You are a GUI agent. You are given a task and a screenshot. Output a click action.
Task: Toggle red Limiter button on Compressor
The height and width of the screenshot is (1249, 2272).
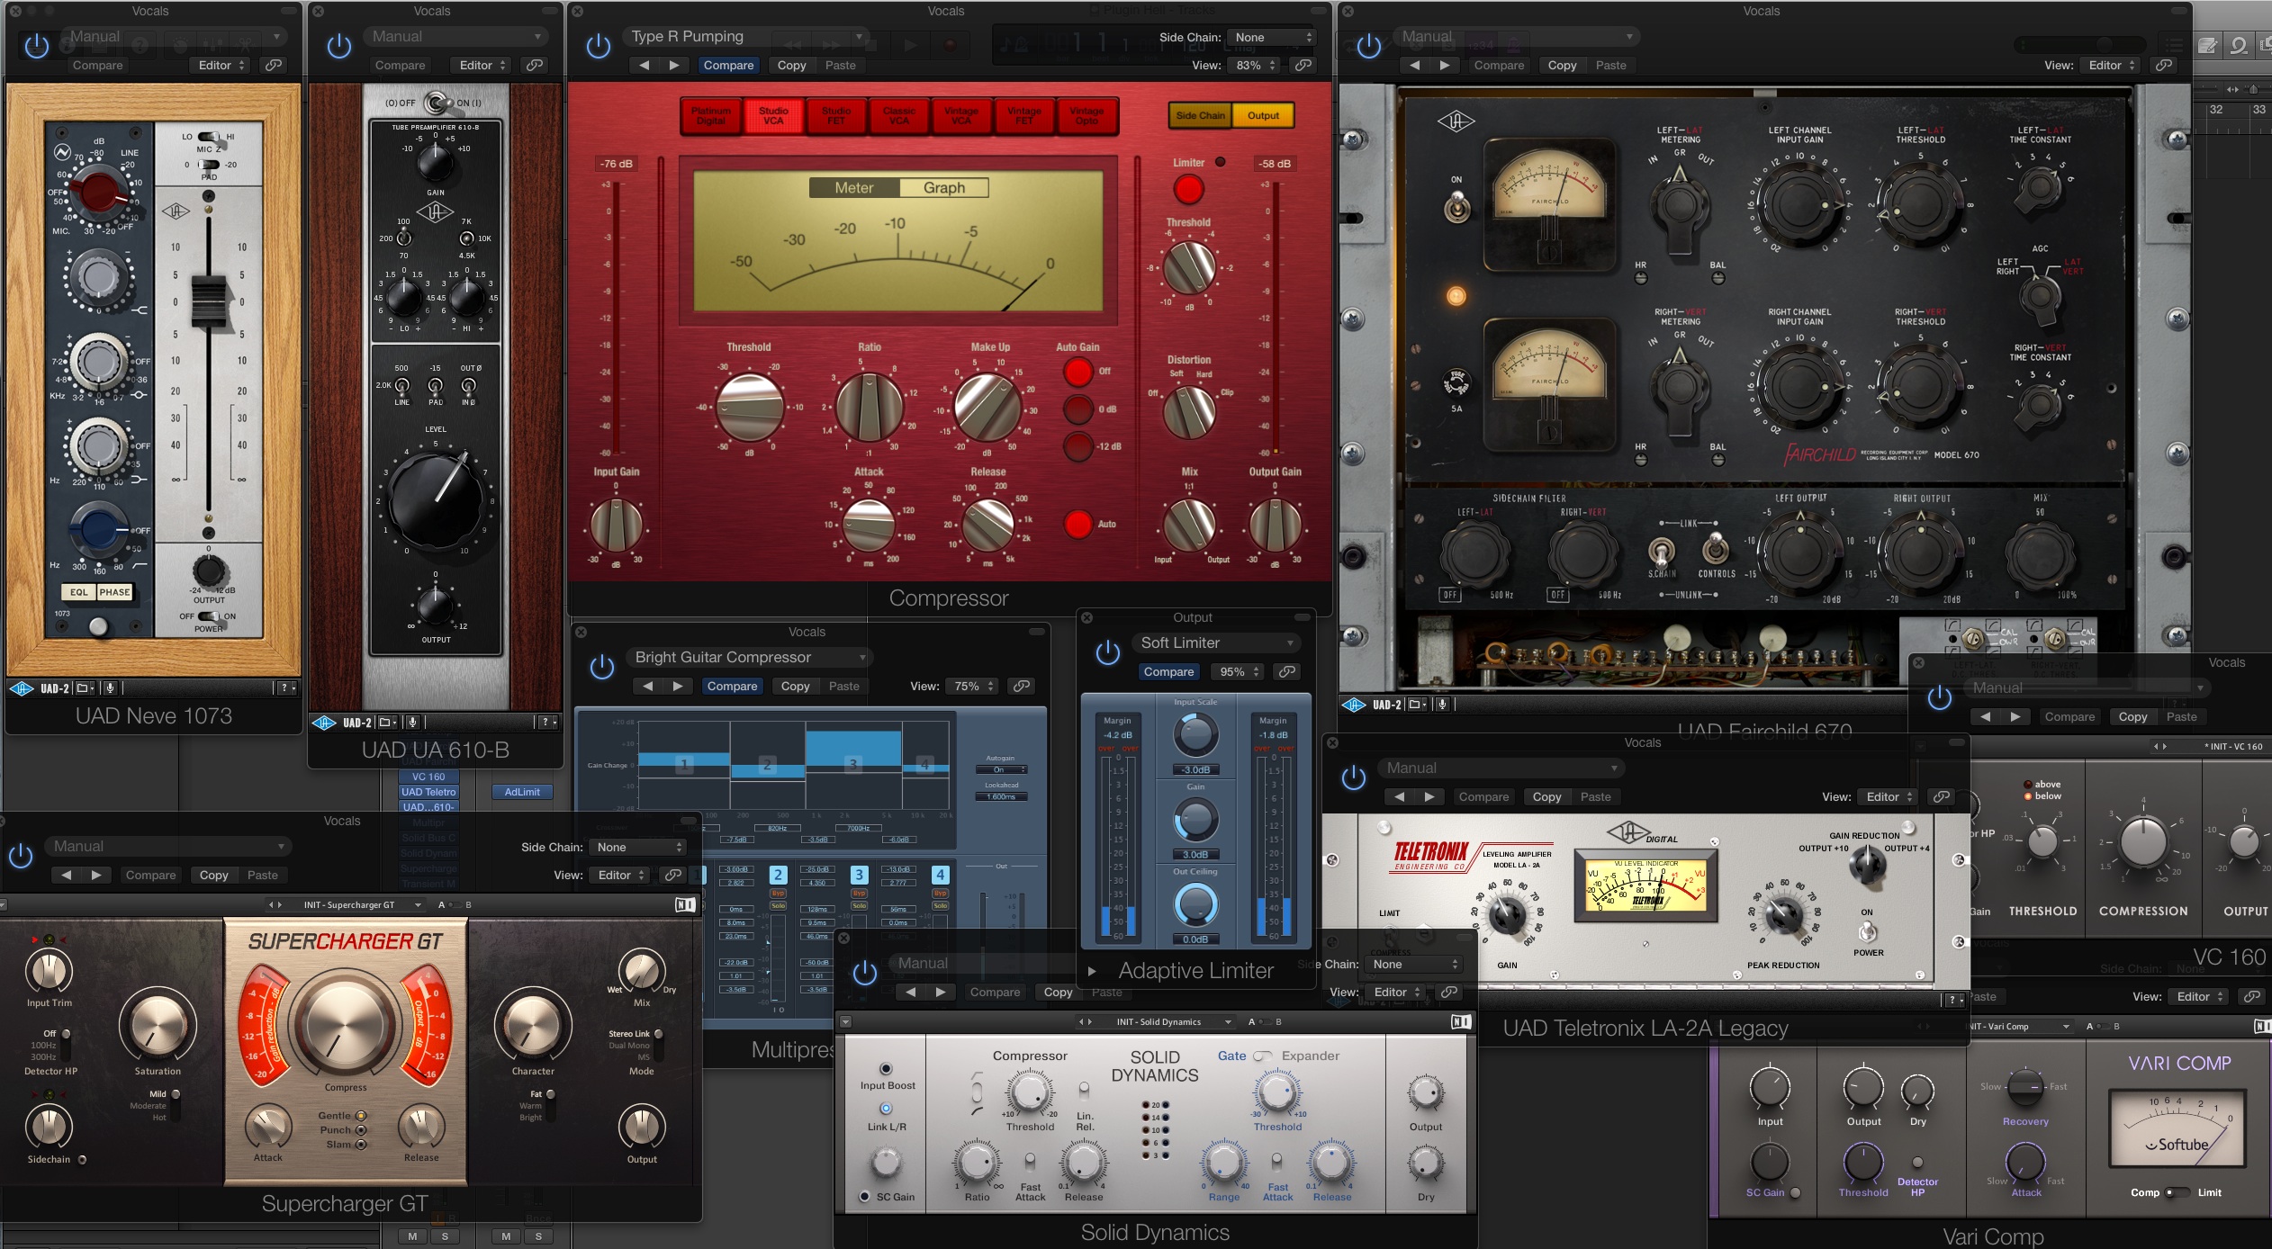tap(1188, 190)
